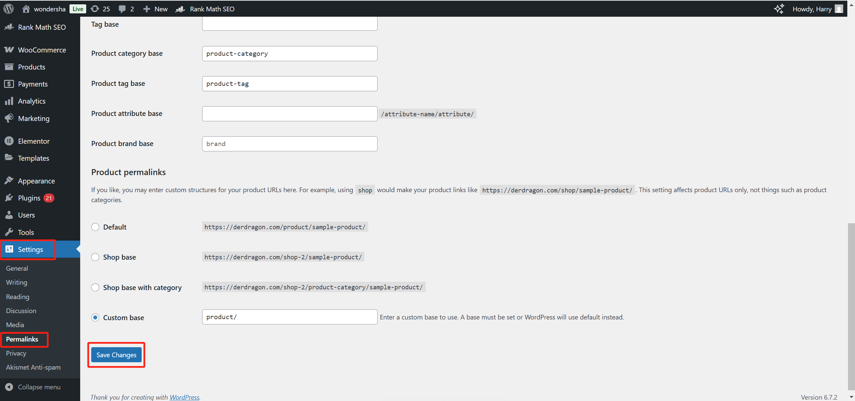Select the Default product permalink radio
855x401 pixels.
point(95,227)
